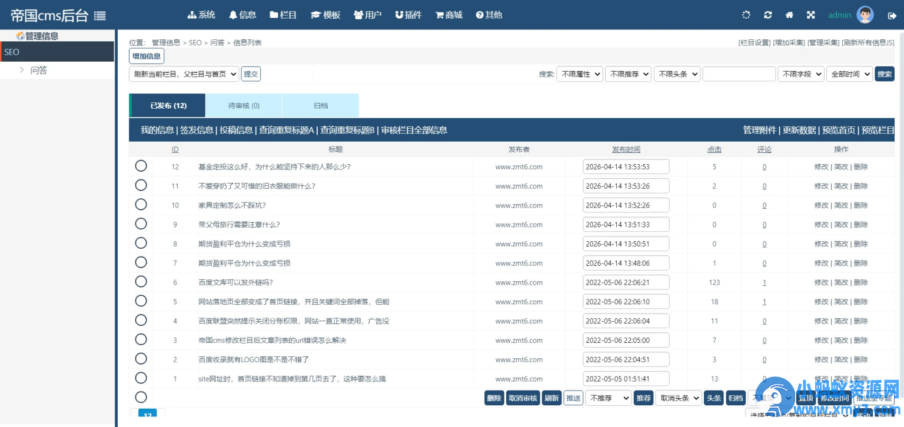Open the 不限属性 dropdown
This screenshot has height=427, width=904.
click(x=579, y=74)
